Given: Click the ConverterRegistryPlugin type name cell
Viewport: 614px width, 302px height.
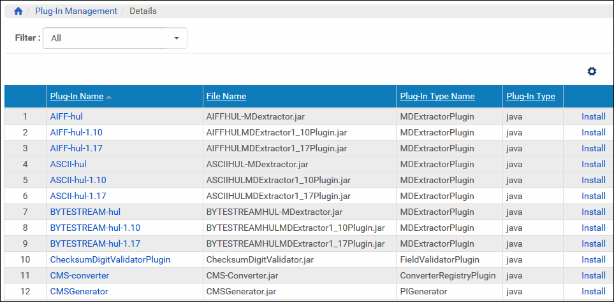Looking at the screenshot, I should click(x=450, y=275).
